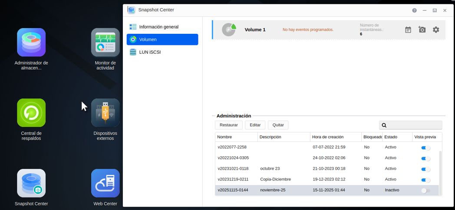Disable preview toggle for v2022077-2258

[x=425, y=148]
